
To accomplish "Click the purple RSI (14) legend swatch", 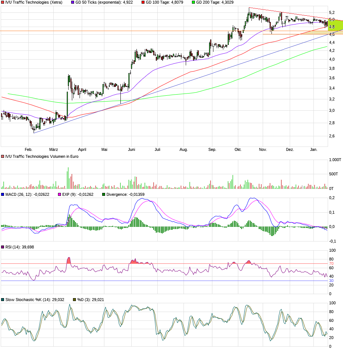I will click(3, 247).
